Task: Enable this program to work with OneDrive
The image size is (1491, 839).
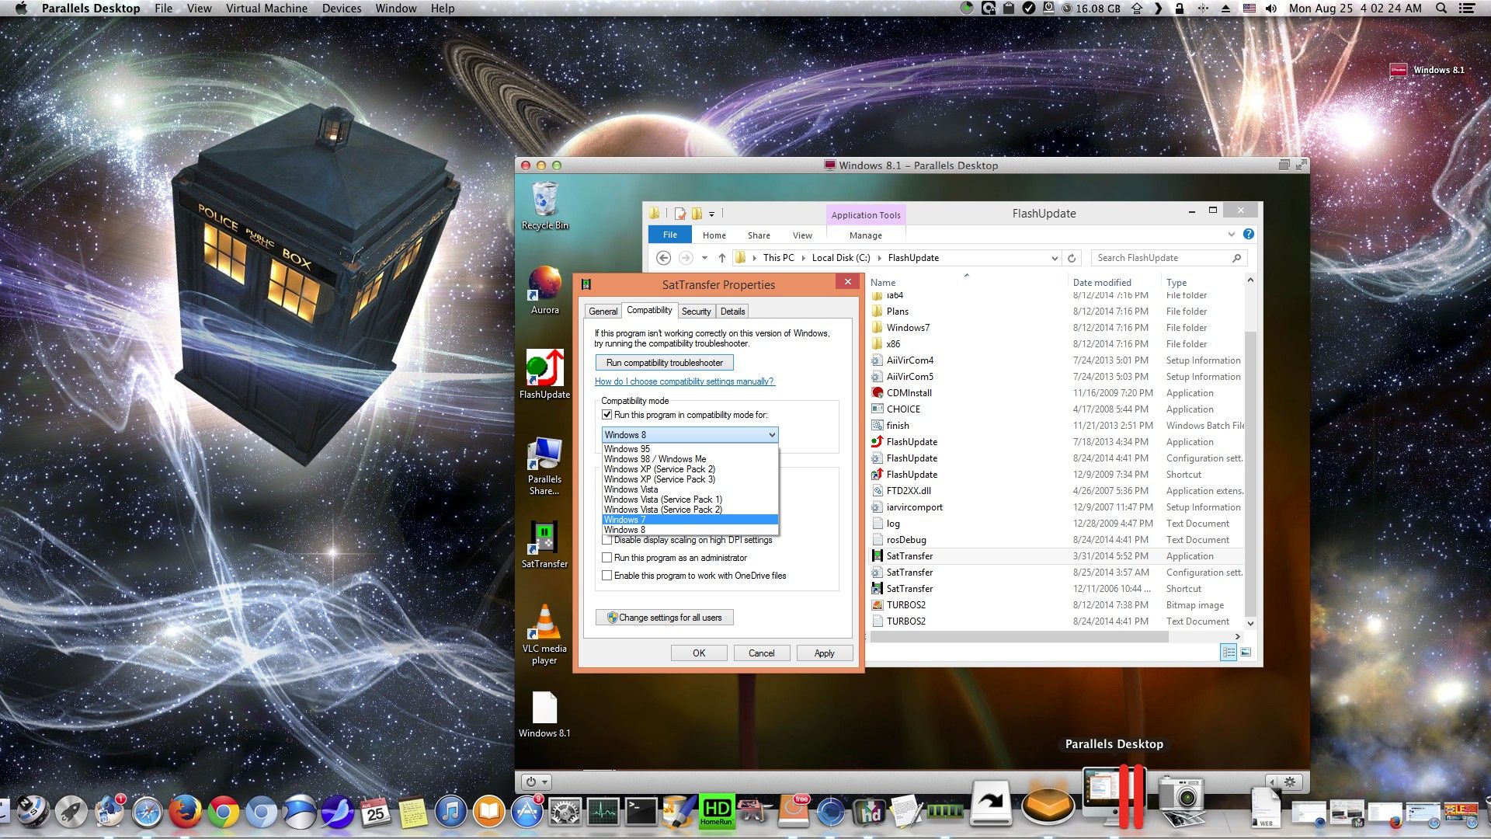Action: pyautogui.click(x=607, y=576)
